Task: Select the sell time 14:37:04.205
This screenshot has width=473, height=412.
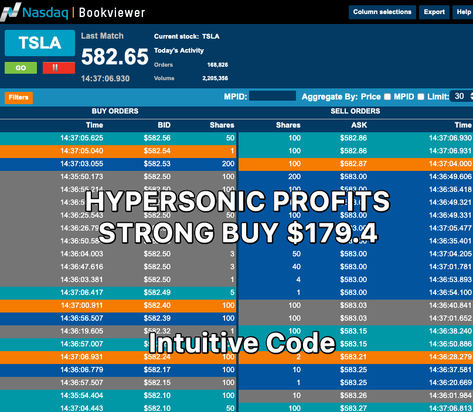Action: click(x=450, y=254)
